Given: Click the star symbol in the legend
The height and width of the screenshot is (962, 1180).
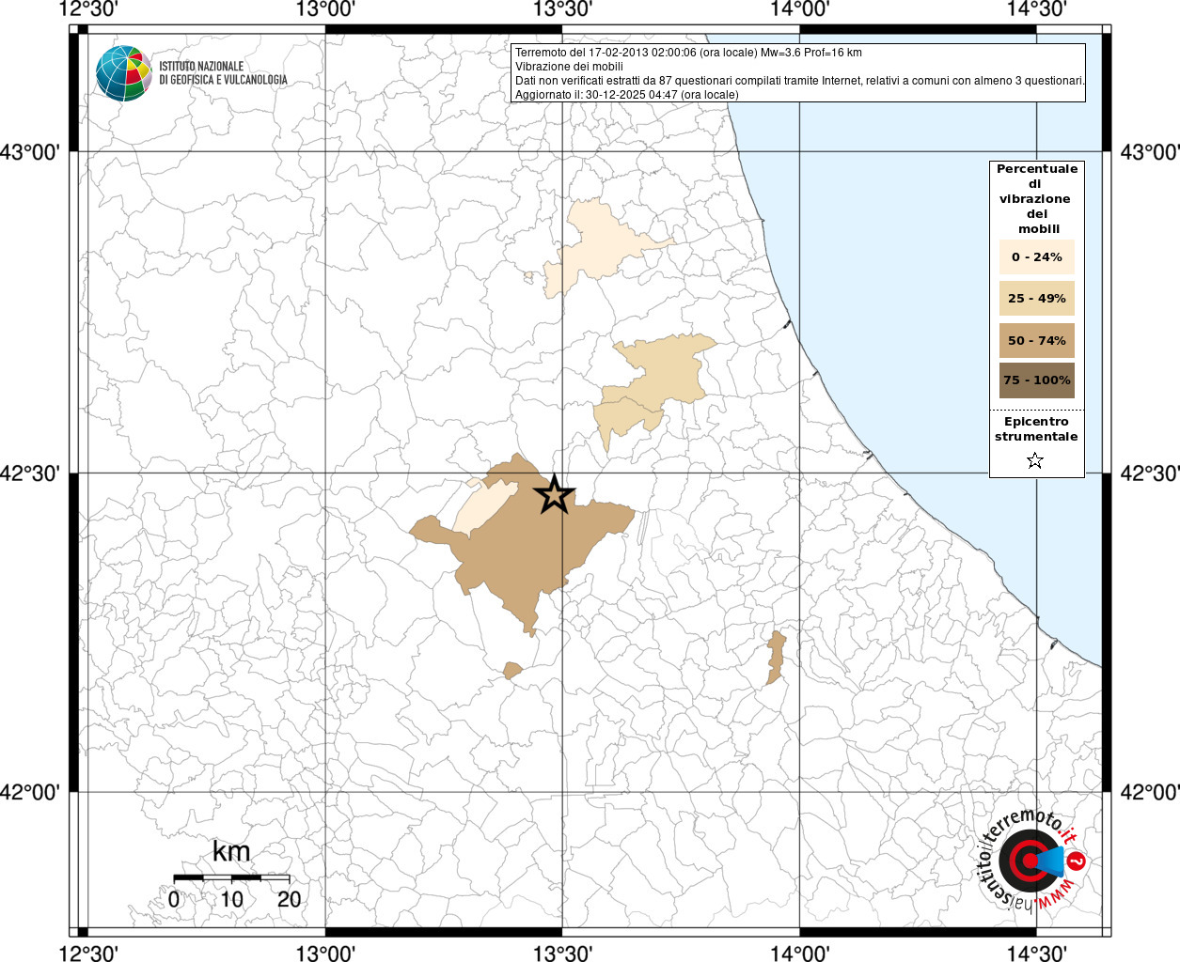Looking at the screenshot, I should tap(1035, 460).
